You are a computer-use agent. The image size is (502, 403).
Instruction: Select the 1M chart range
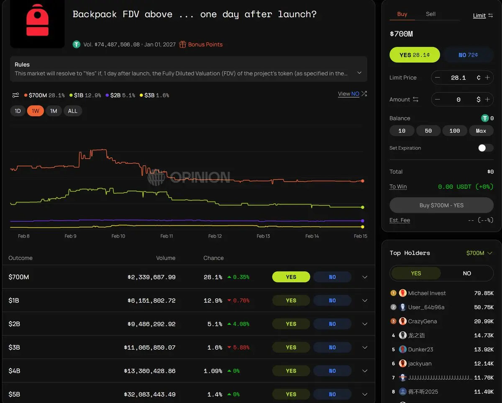[x=54, y=111]
